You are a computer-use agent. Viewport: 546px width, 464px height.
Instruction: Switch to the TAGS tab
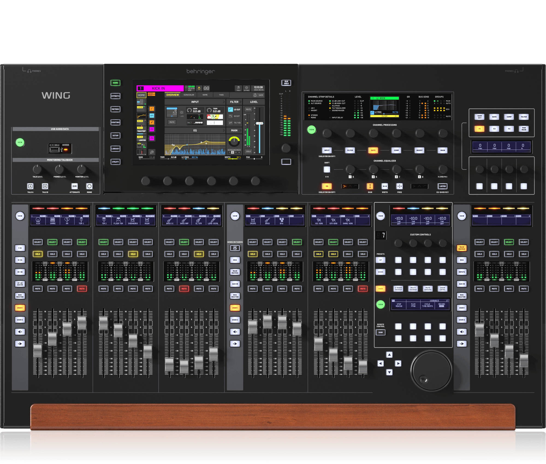221,95
